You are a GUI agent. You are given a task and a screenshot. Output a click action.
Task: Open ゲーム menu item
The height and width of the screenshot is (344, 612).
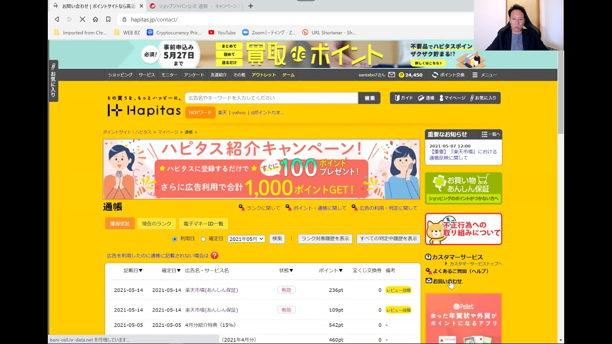pyautogui.click(x=288, y=75)
